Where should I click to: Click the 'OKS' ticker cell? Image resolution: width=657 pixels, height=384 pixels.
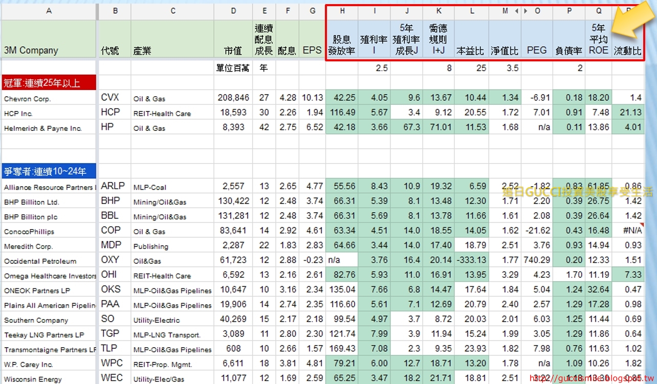[115, 289]
